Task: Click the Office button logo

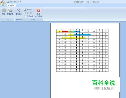Action: 3,3
